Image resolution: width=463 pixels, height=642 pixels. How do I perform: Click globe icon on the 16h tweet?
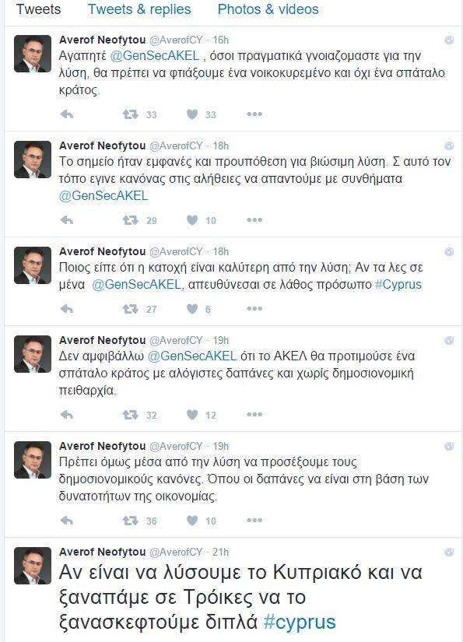[449, 40]
